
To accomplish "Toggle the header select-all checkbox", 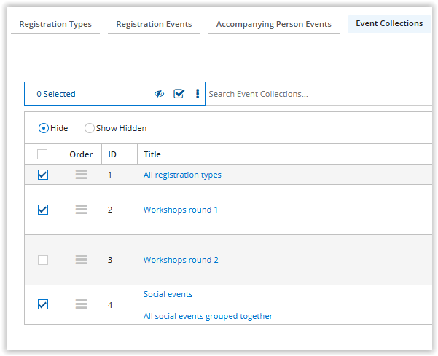I will pos(42,154).
